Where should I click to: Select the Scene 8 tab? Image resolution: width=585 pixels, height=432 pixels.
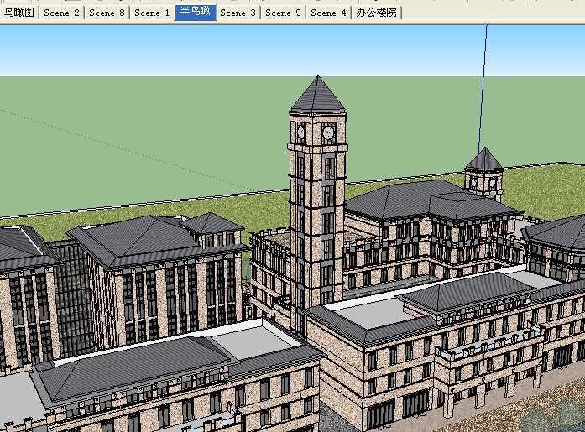point(107,13)
